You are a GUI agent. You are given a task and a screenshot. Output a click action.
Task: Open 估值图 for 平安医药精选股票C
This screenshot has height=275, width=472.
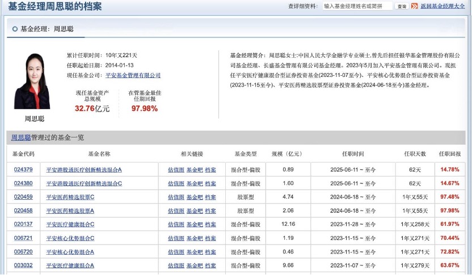coord(176,197)
